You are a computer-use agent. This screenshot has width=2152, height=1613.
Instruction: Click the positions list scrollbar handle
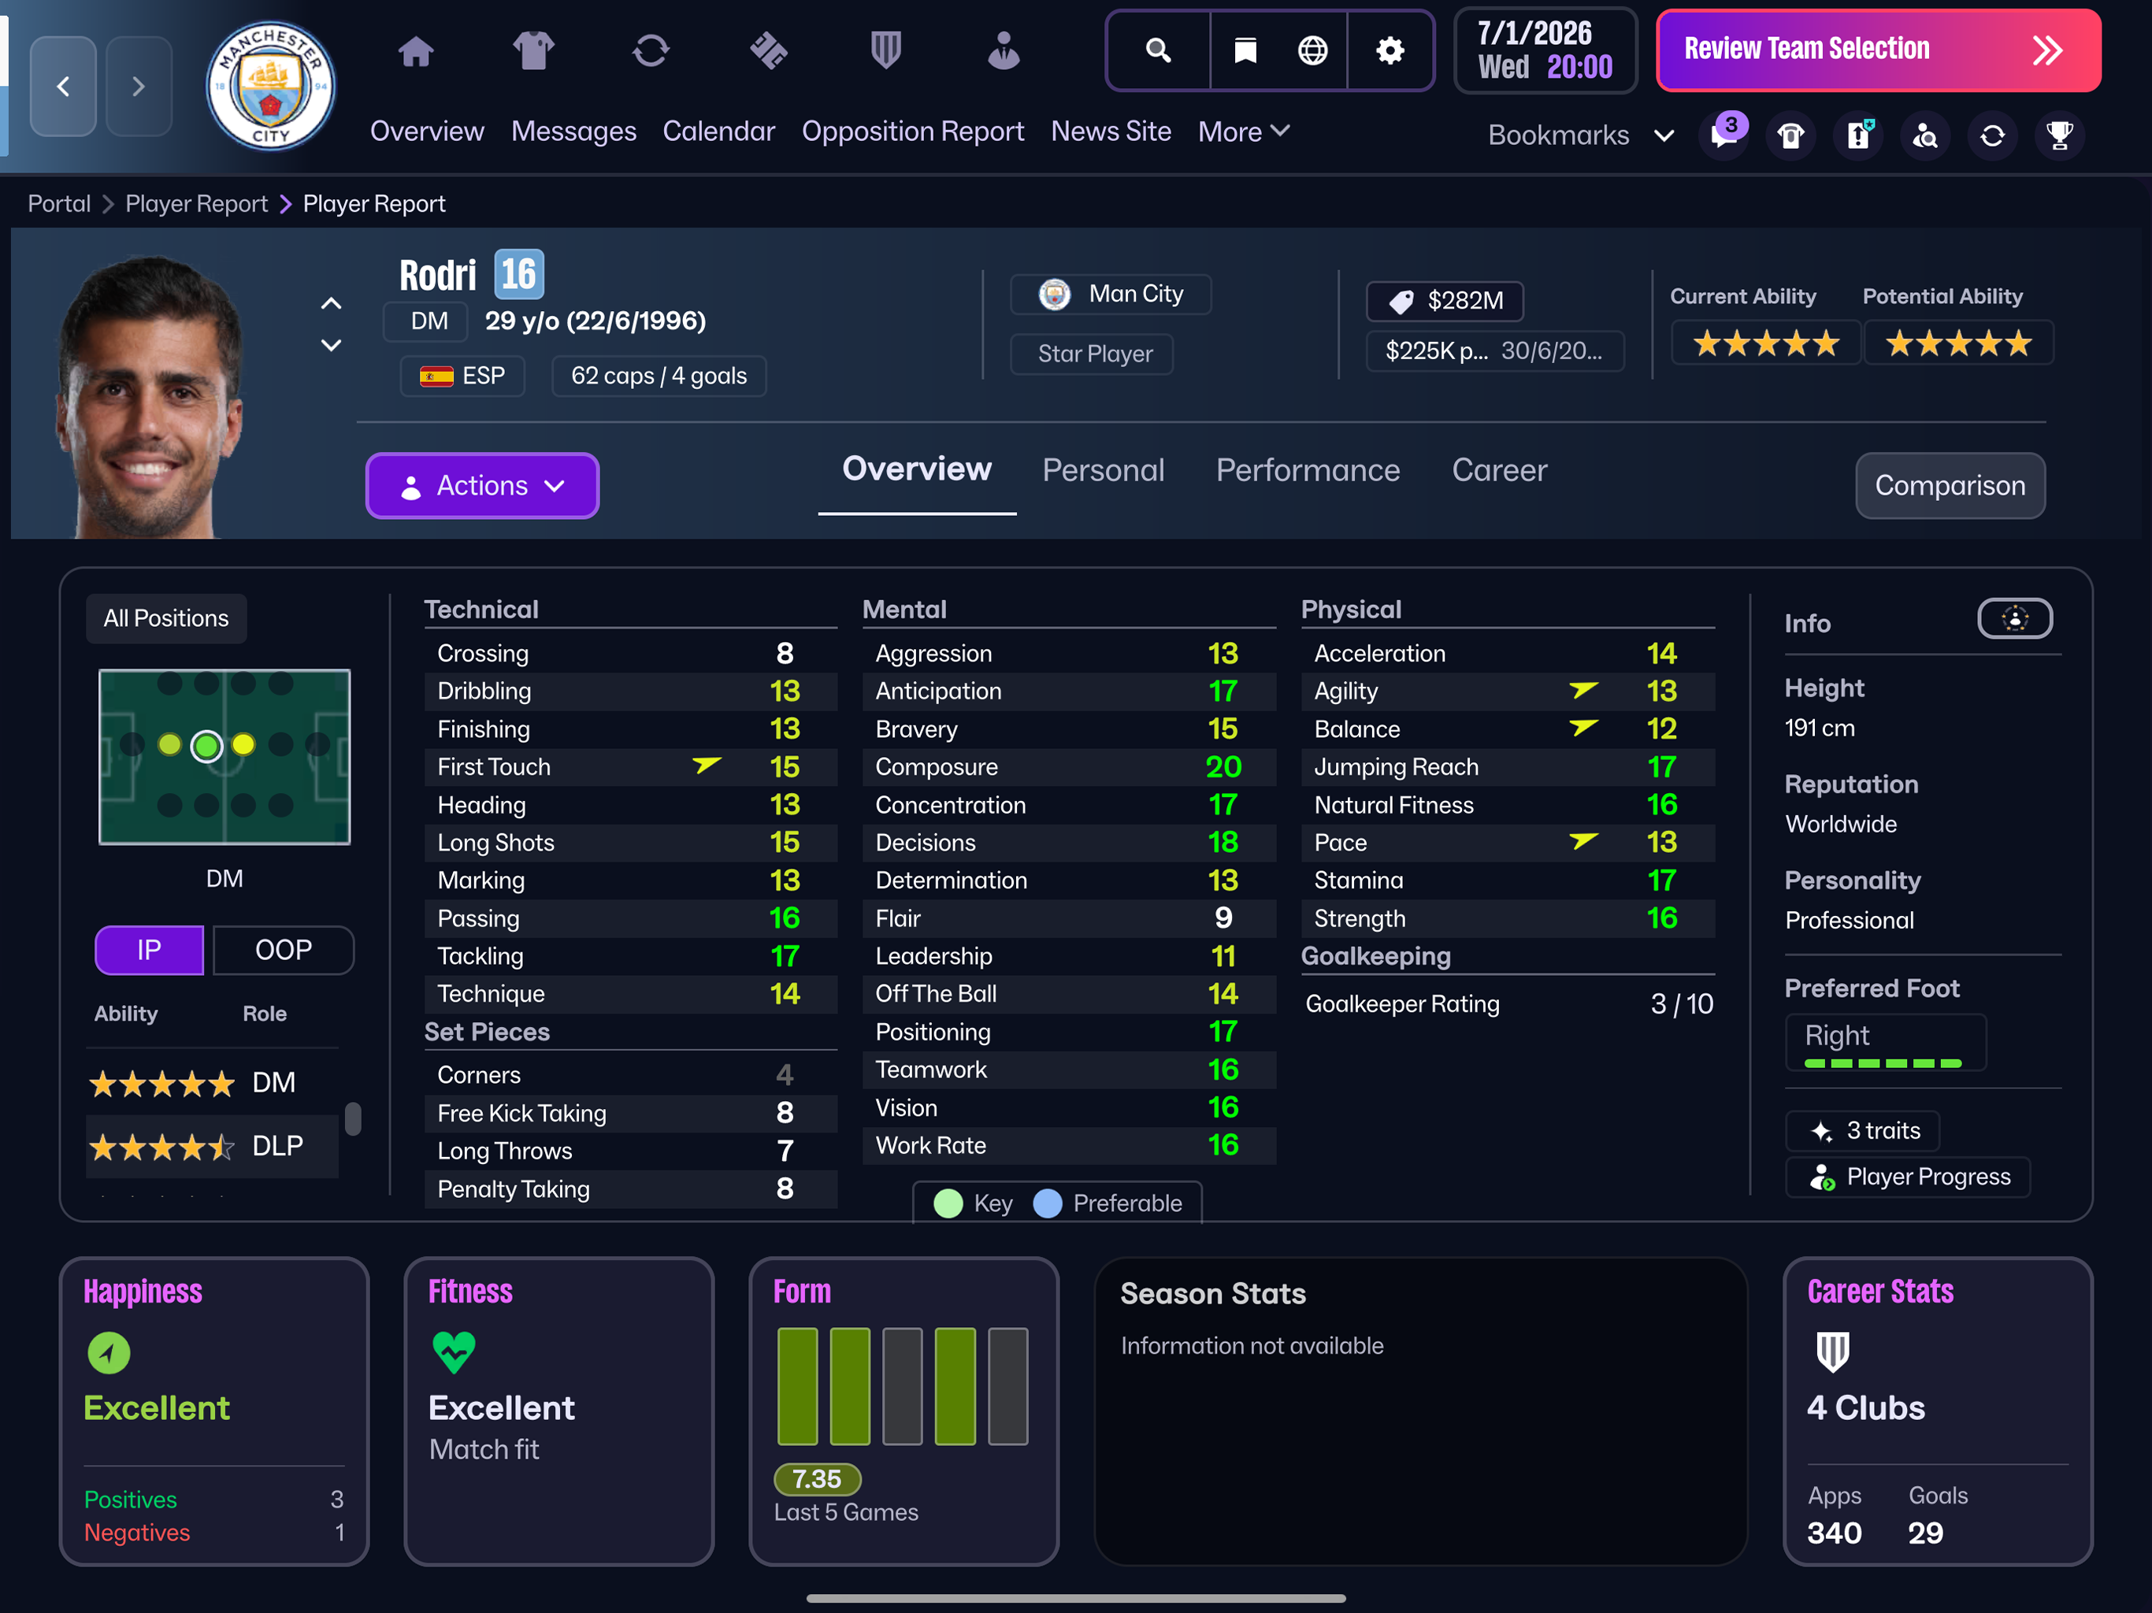click(x=353, y=1119)
